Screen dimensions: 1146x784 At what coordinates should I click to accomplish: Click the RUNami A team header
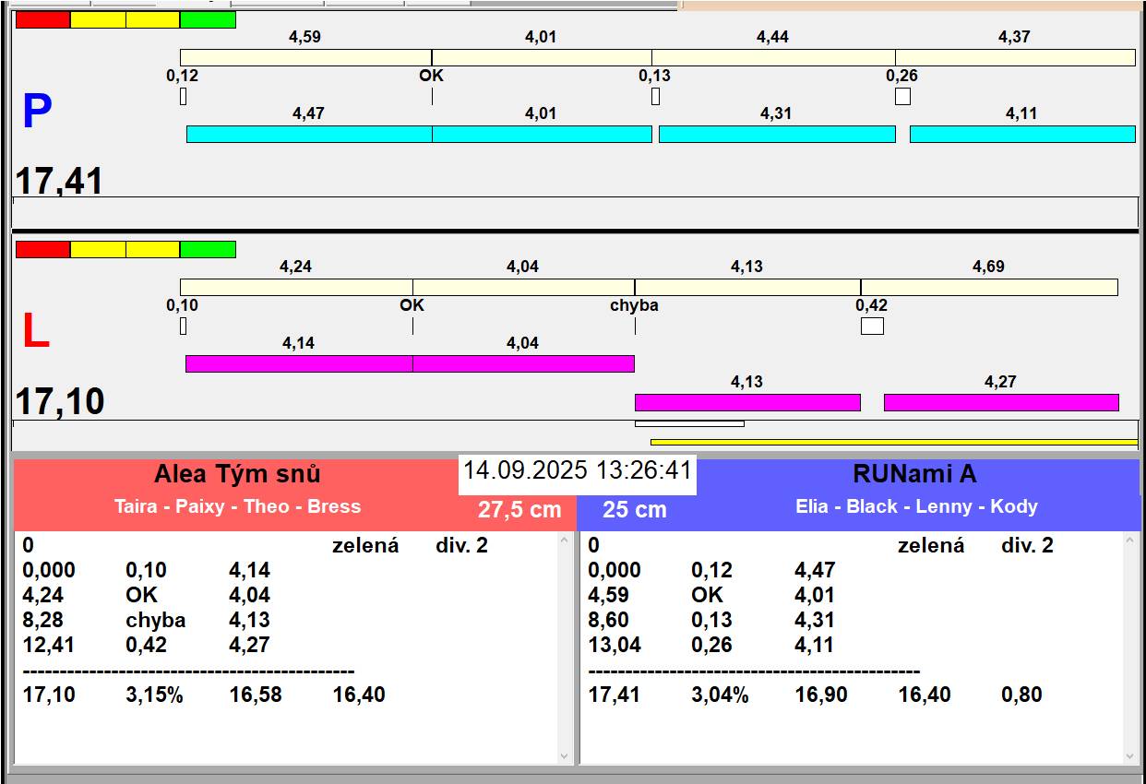[x=914, y=475]
